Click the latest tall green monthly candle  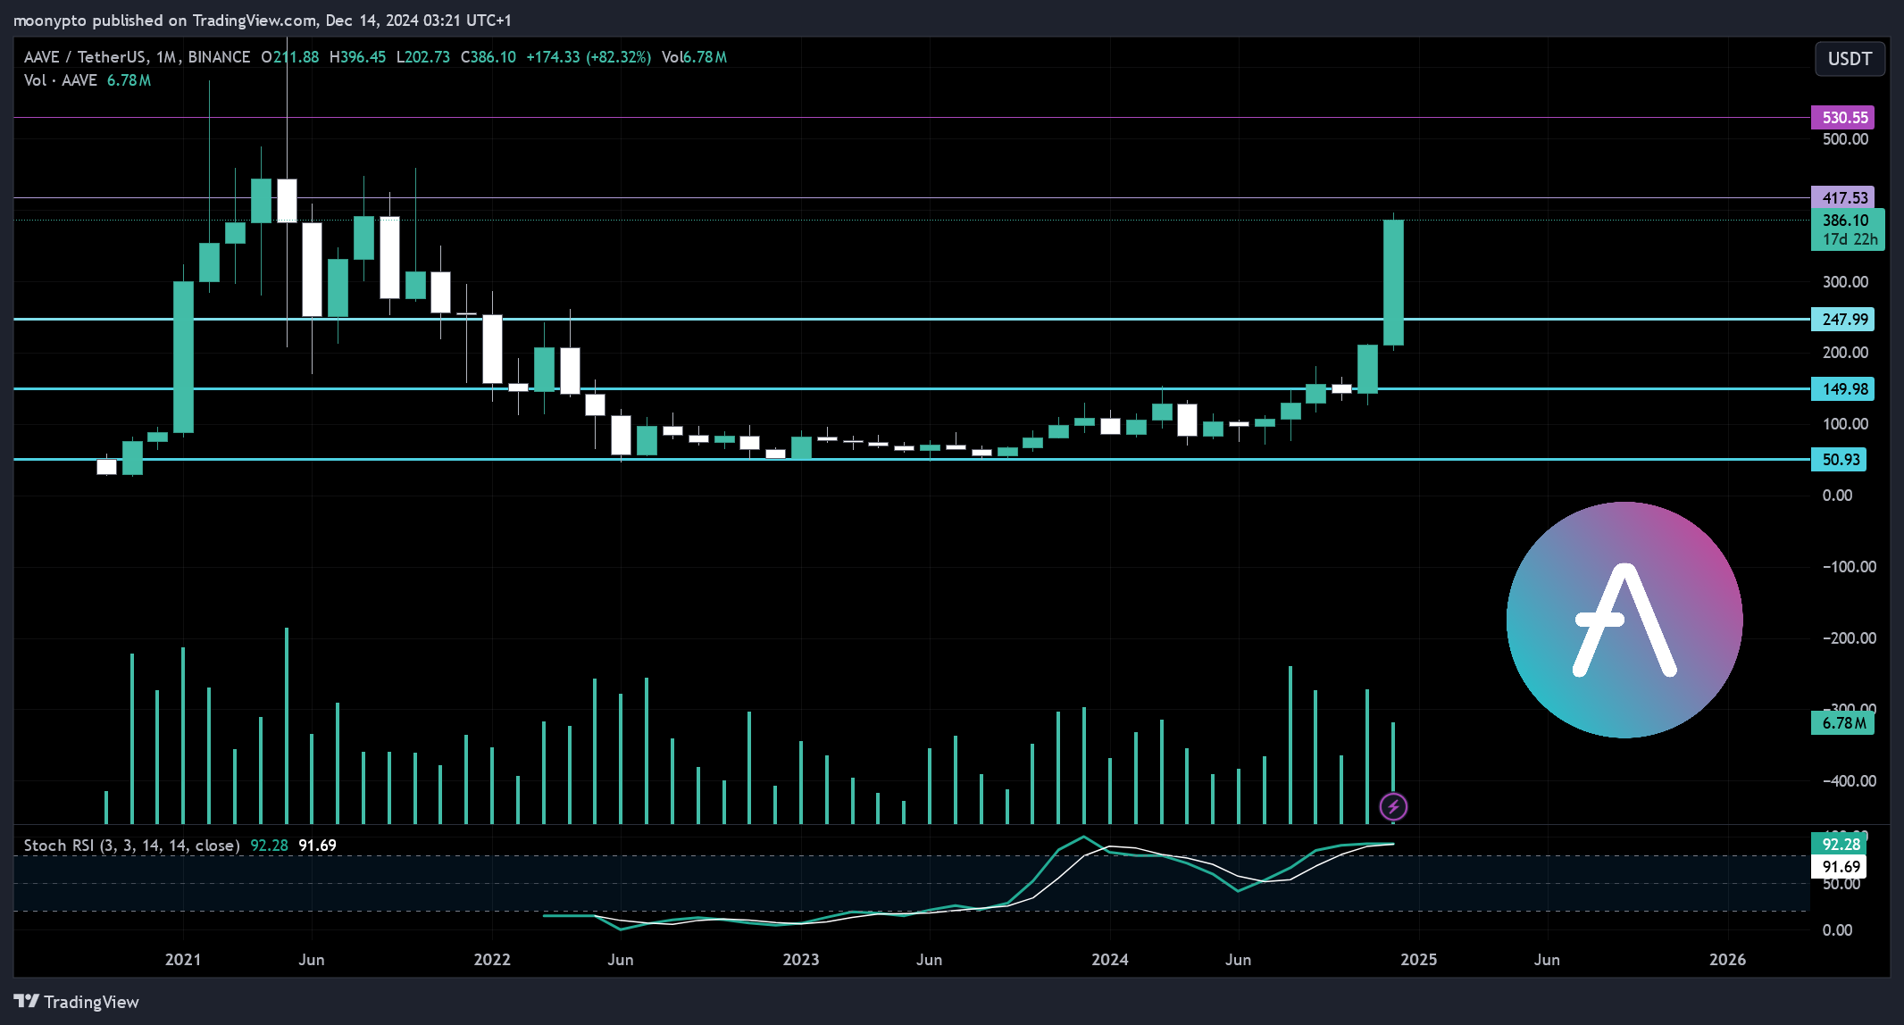(1393, 282)
